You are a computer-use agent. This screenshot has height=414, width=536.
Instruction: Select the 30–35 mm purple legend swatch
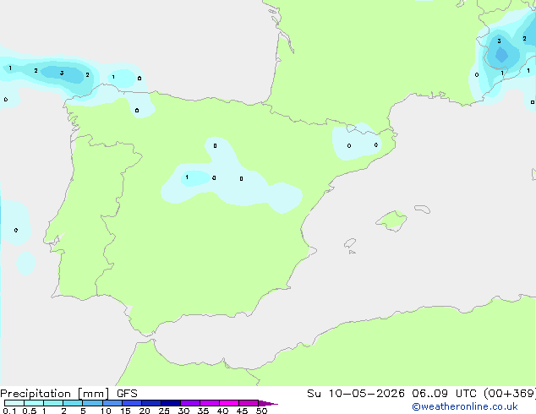190,403
